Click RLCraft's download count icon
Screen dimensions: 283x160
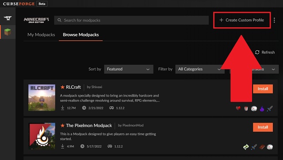(x=62, y=108)
